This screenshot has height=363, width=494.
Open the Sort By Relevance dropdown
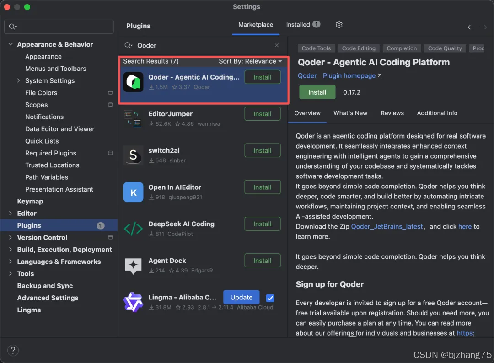point(251,61)
